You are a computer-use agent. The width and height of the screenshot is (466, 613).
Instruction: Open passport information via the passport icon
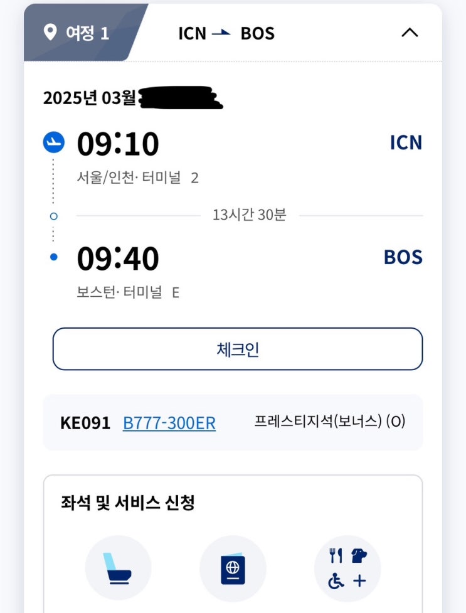click(x=233, y=568)
